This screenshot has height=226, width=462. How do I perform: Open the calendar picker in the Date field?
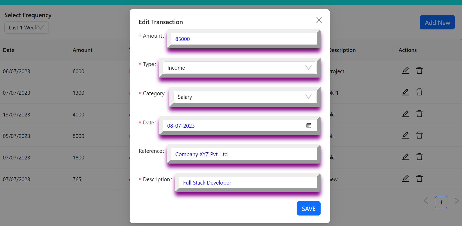(x=309, y=125)
